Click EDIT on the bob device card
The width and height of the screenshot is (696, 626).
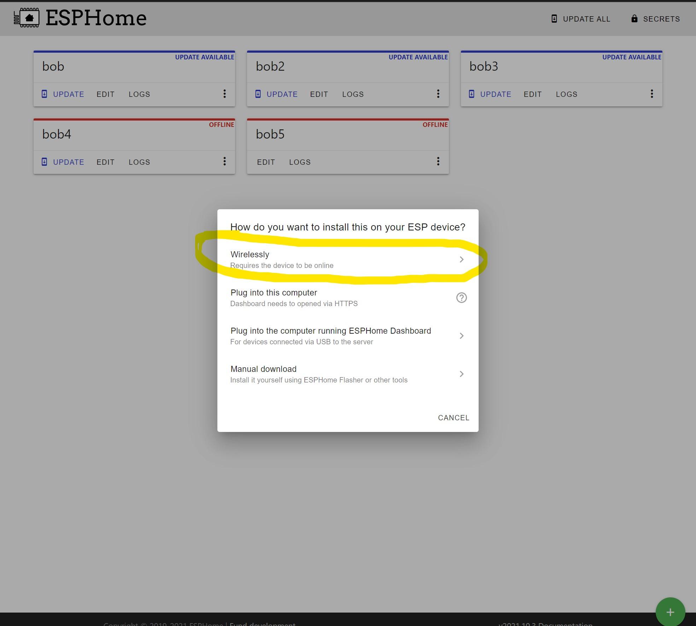pyautogui.click(x=105, y=94)
